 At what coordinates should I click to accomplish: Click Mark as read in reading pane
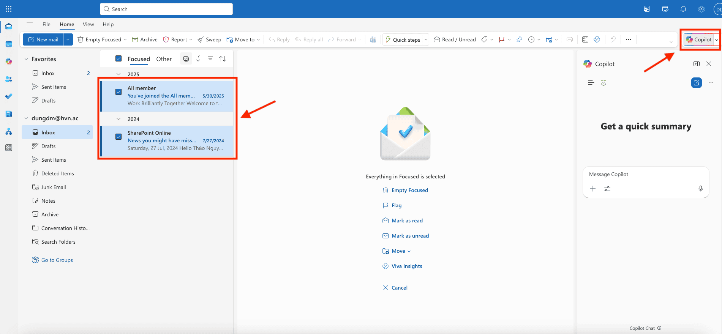click(x=403, y=221)
